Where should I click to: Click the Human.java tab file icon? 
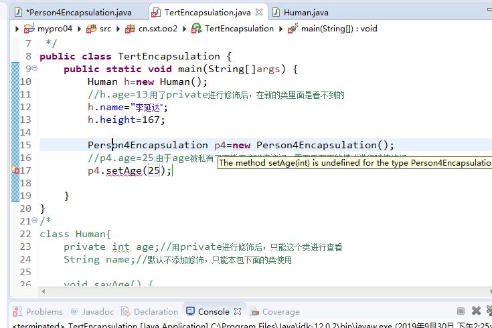[276, 13]
